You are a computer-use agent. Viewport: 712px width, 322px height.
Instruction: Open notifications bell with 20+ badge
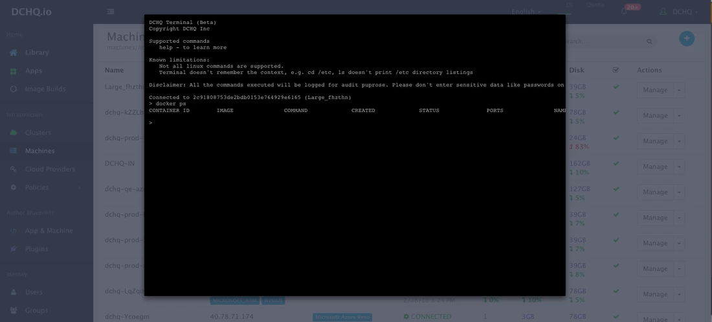point(624,12)
